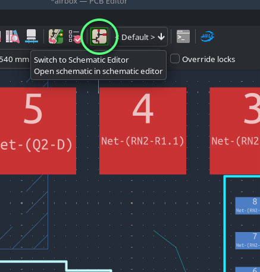Select pad 5 Net-(Q2-D)
The height and width of the screenshot is (272, 260).
pyautogui.click(x=38, y=131)
